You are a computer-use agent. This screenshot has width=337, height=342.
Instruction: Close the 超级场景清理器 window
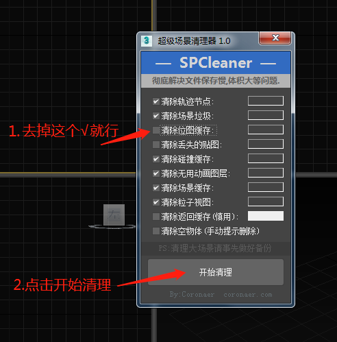pyautogui.click(x=275, y=38)
